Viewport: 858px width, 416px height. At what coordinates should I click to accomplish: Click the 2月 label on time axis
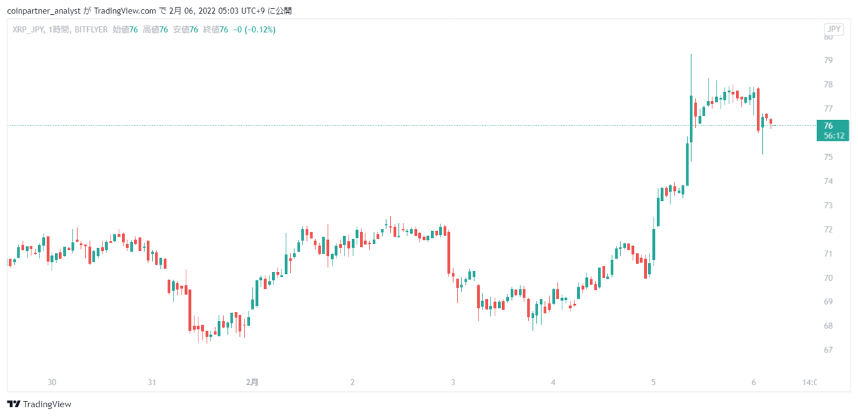[252, 383]
